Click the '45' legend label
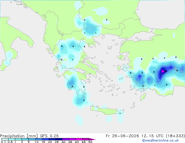Viewport: 185px width, 143px height. tap(83, 142)
